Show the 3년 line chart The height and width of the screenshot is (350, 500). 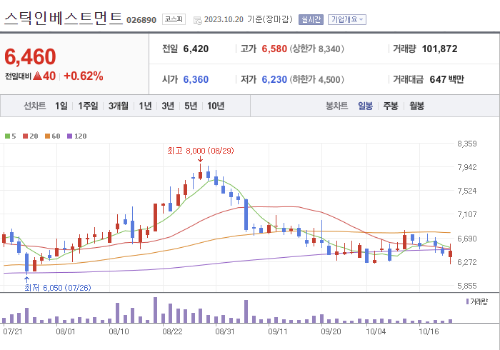pos(168,106)
